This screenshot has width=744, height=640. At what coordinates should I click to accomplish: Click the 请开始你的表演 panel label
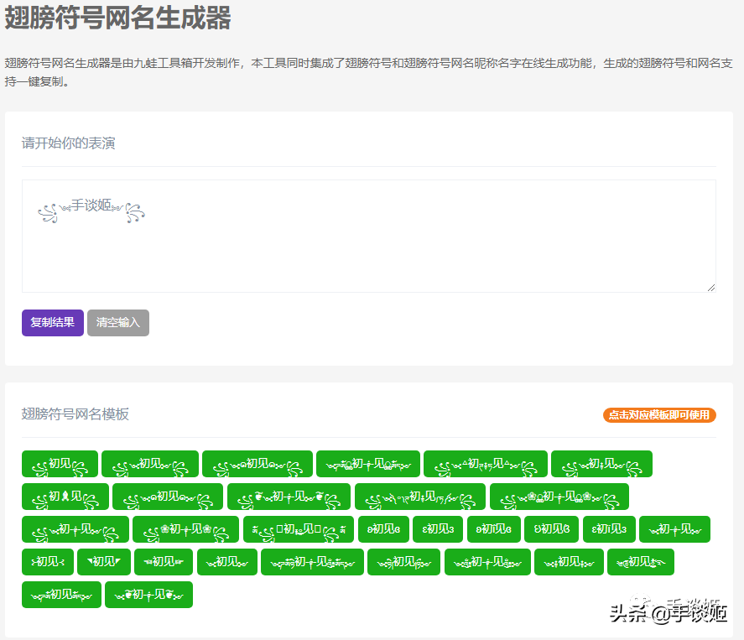(68, 143)
